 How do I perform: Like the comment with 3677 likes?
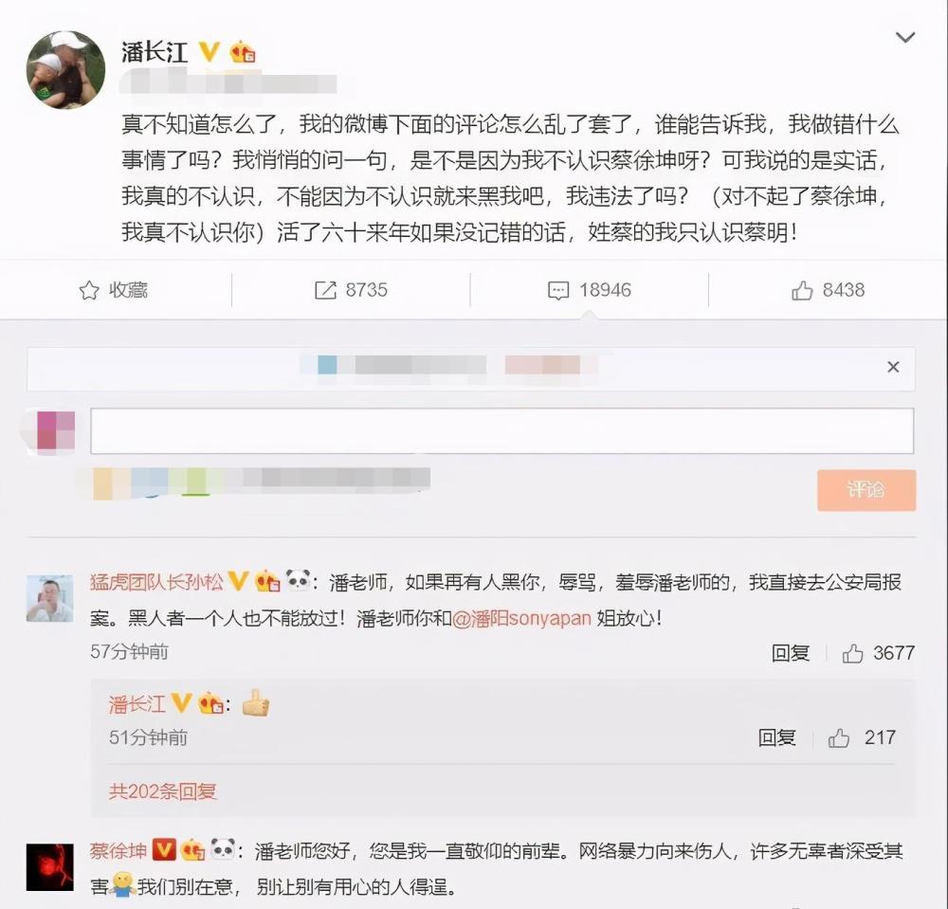[x=852, y=653]
